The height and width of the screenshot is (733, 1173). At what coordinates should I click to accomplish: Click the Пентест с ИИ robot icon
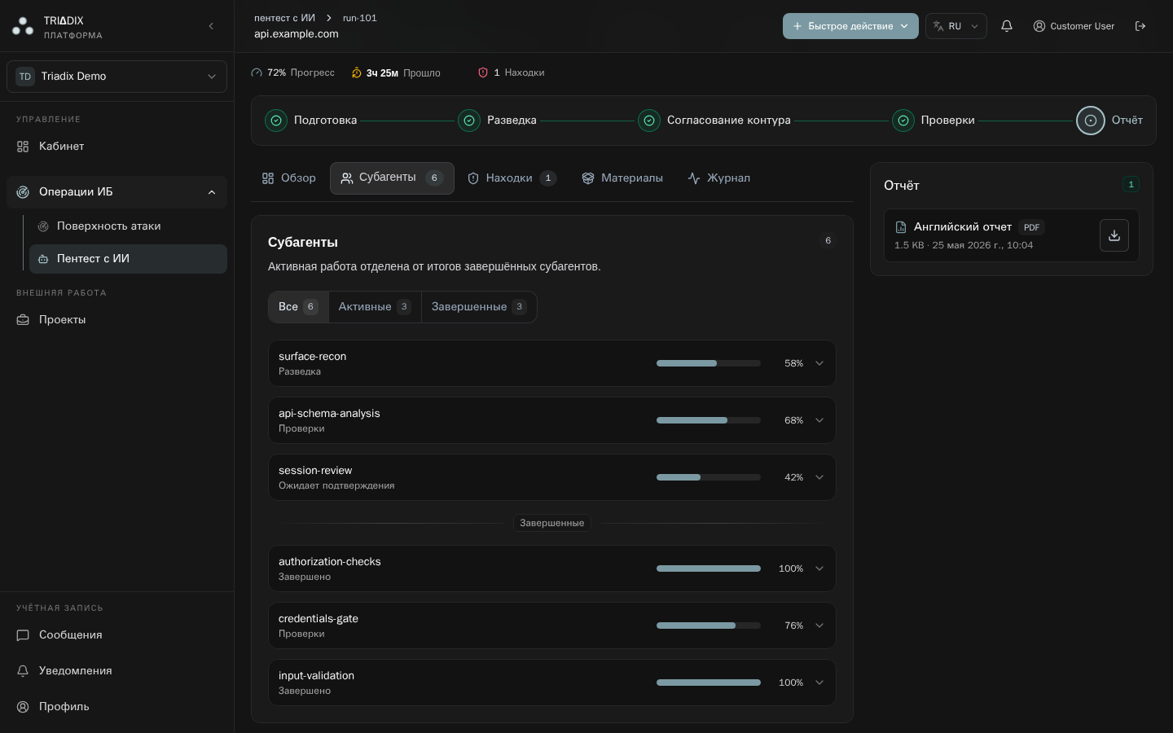pos(43,259)
